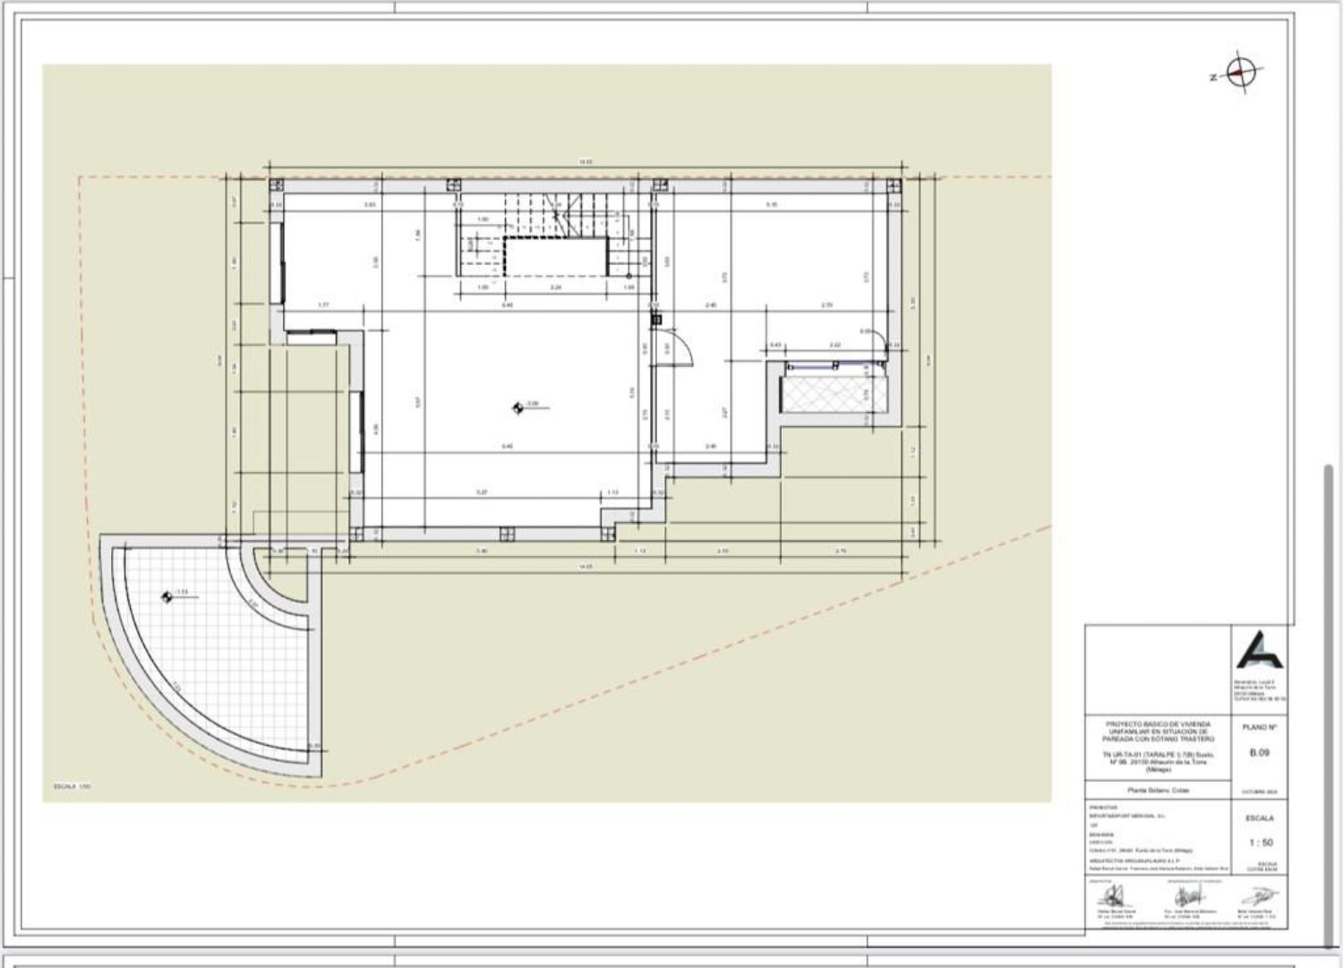
Task: Select the level marker on the curved terrace
Action: (x=167, y=596)
